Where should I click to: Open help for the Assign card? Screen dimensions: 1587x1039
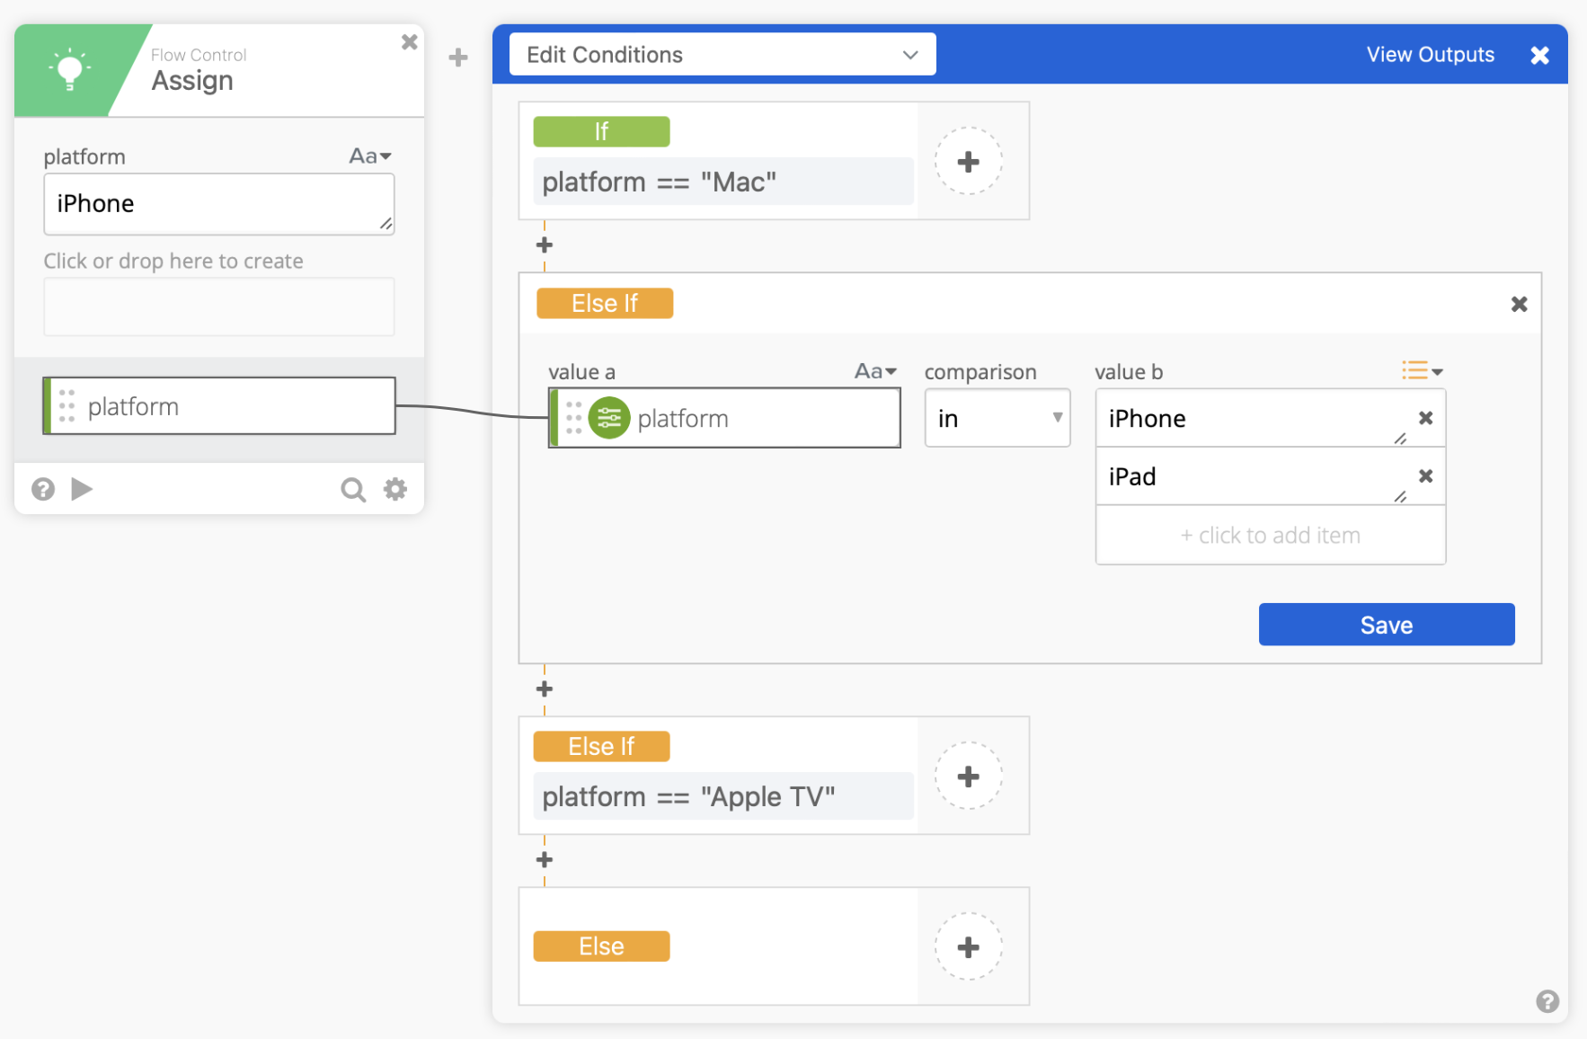click(x=43, y=489)
